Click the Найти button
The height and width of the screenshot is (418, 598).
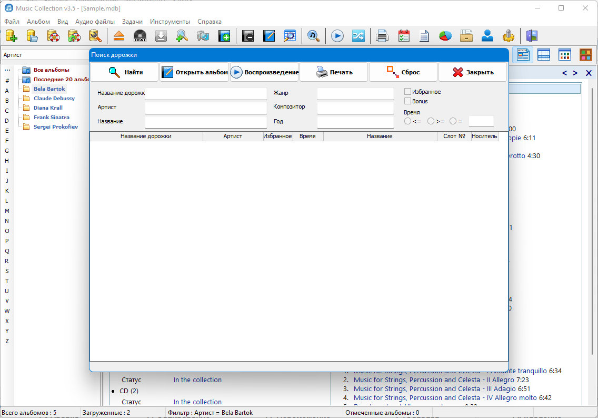124,72
